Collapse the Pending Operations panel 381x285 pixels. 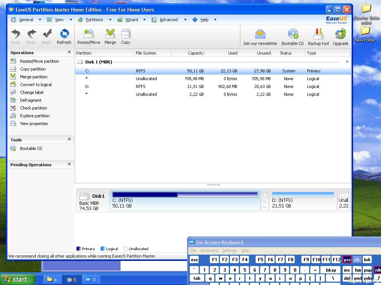pos(69,164)
